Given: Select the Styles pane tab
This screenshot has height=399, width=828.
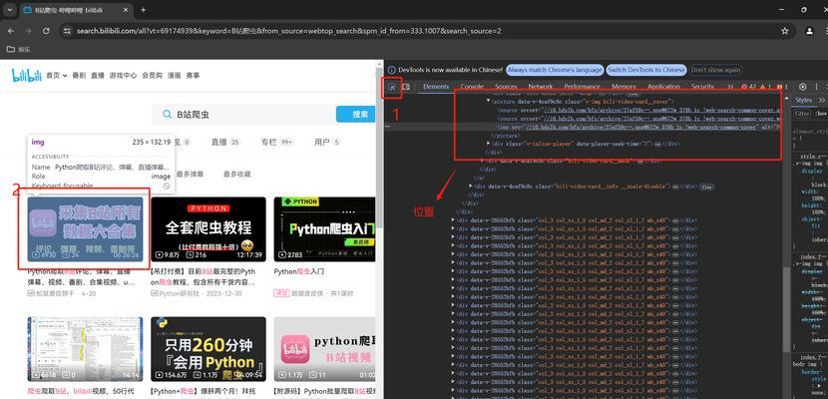Looking at the screenshot, I should (803, 101).
